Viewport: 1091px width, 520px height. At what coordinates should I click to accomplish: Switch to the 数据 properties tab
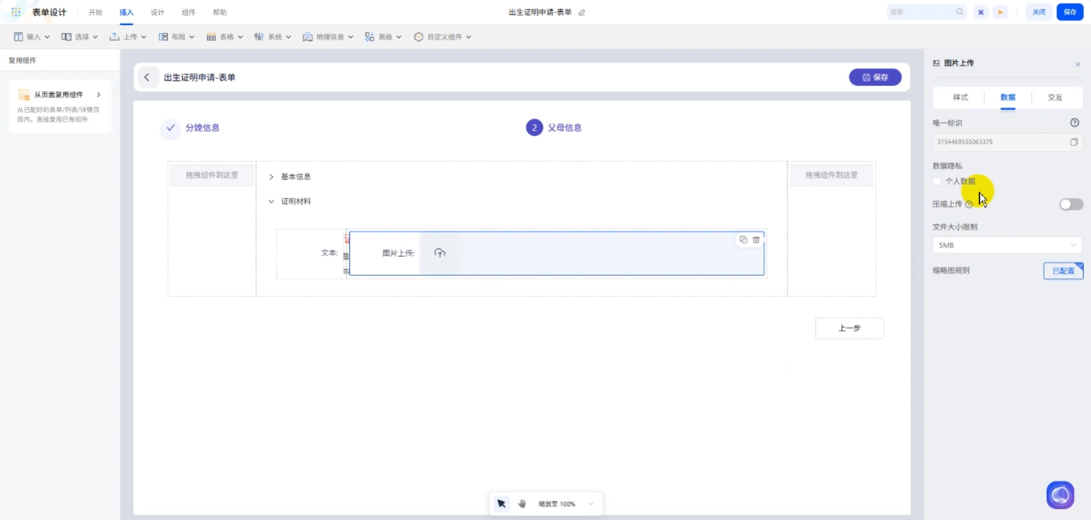(1008, 98)
